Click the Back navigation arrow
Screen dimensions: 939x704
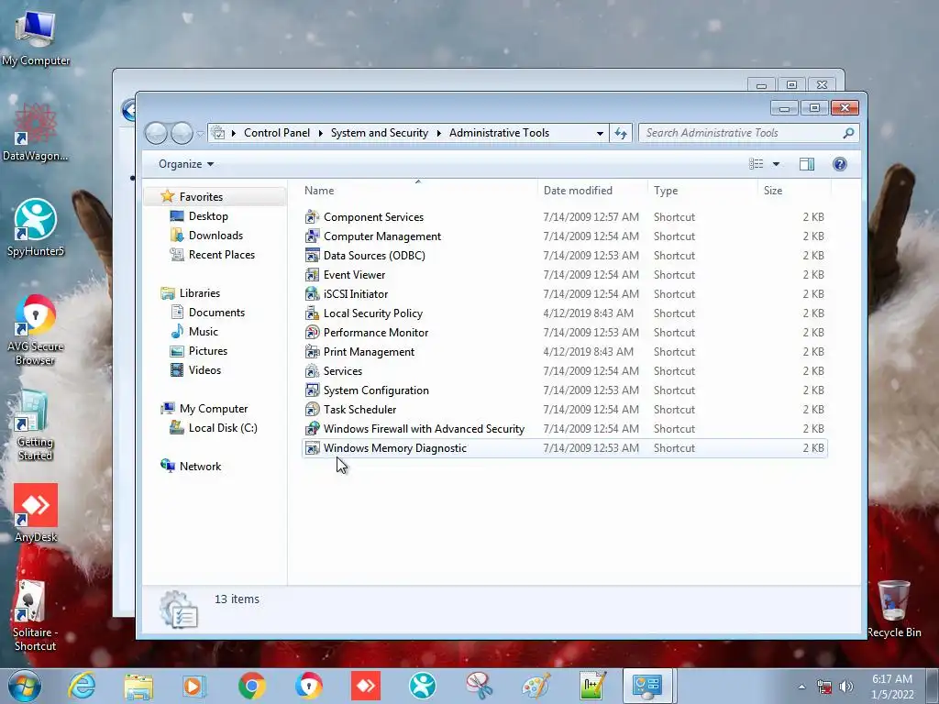click(156, 133)
